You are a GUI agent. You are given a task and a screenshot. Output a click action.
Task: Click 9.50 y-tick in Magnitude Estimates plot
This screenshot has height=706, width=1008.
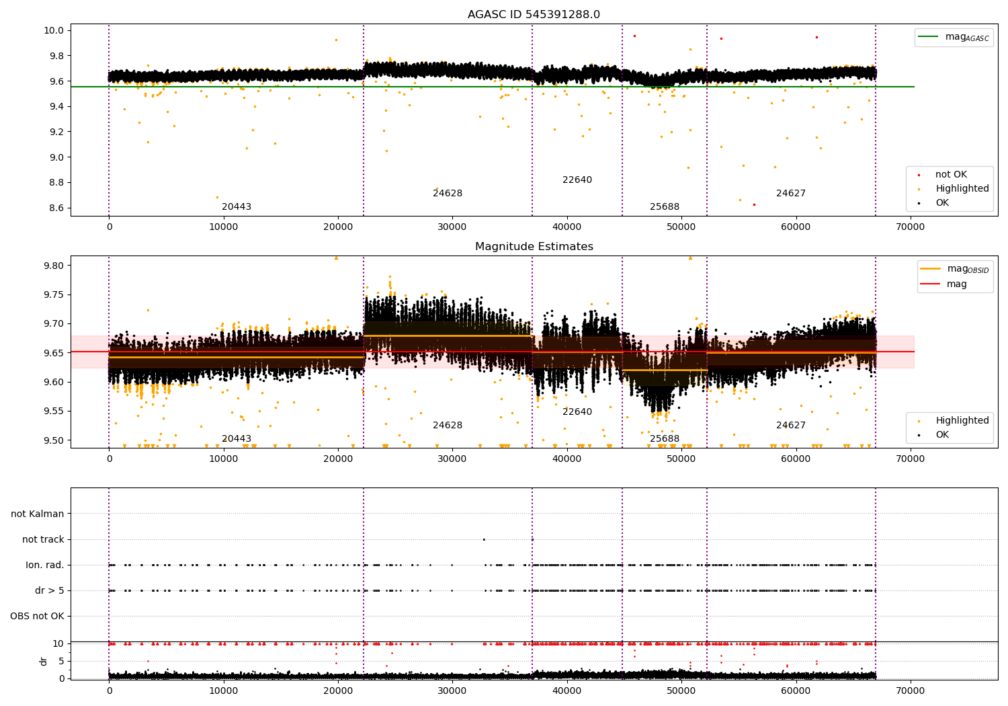click(x=54, y=440)
